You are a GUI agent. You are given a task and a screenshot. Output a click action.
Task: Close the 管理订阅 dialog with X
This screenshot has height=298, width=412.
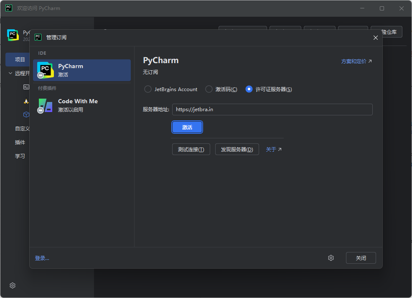point(376,38)
